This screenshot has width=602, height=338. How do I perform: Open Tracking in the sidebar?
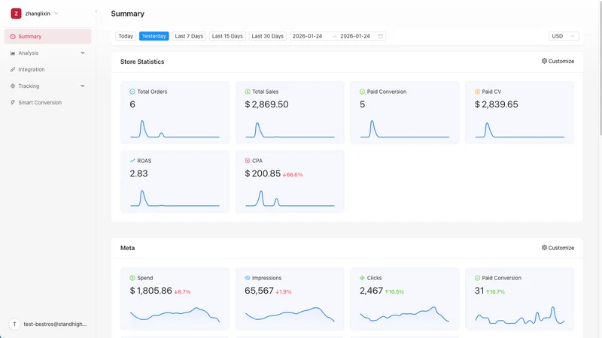[x=48, y=86]
